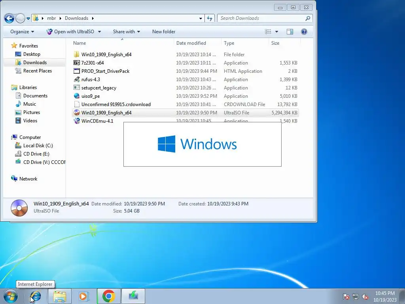
Task: Click the HTML Application type cell
Action: click(x=243, y=71)
